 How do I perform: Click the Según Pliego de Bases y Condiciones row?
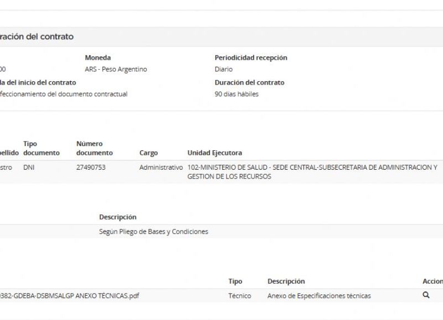(153, 232)
